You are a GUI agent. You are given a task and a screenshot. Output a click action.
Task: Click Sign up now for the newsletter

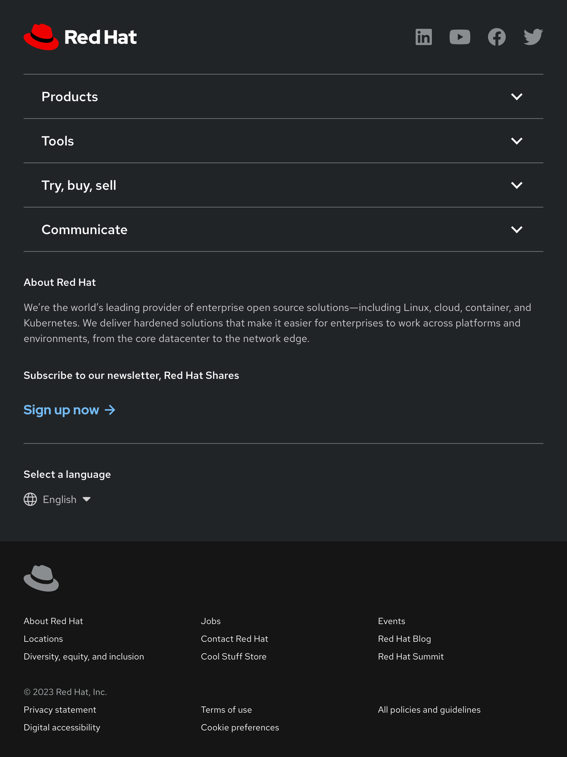(x=61, y=410)
